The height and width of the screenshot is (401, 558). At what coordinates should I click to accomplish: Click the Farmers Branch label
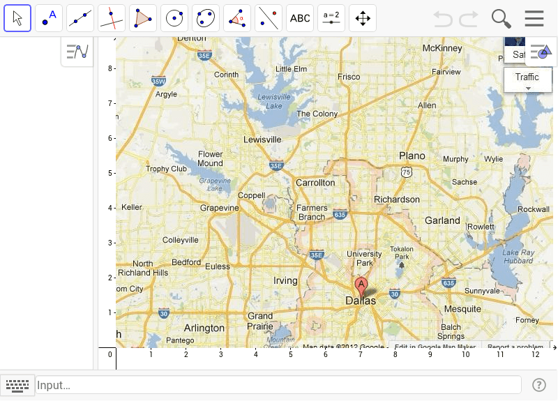tap(312, 213)
